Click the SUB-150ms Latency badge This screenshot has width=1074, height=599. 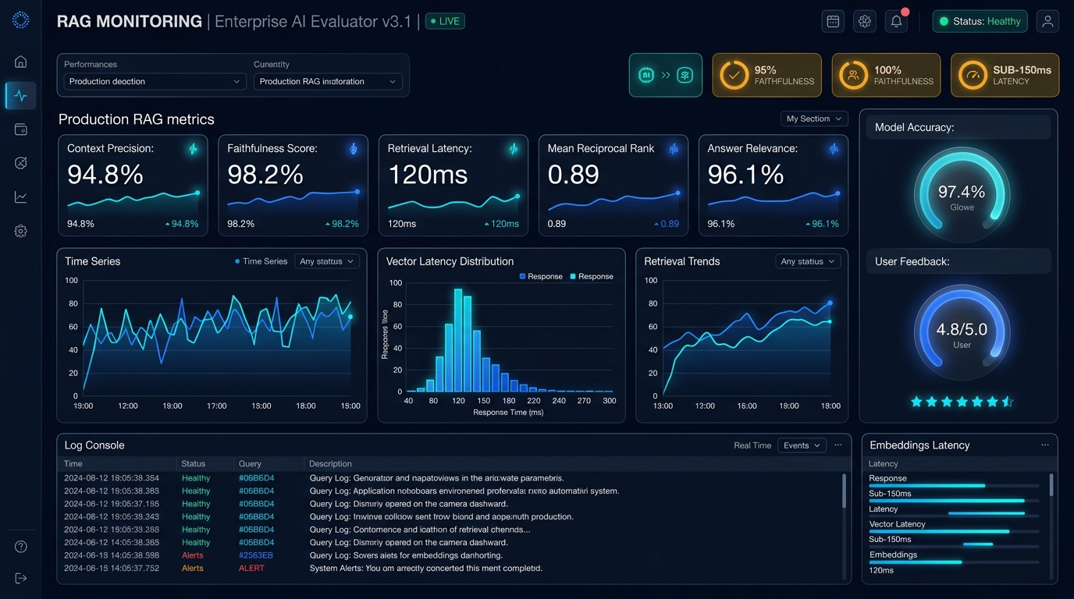pyautogui.click(x=1005, y=75)
